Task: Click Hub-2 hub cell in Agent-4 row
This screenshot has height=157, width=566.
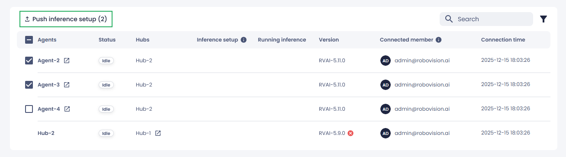Action: tap(144, 109)
